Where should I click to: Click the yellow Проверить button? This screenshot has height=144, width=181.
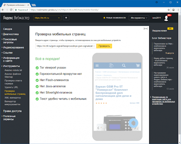coord(104,46)
